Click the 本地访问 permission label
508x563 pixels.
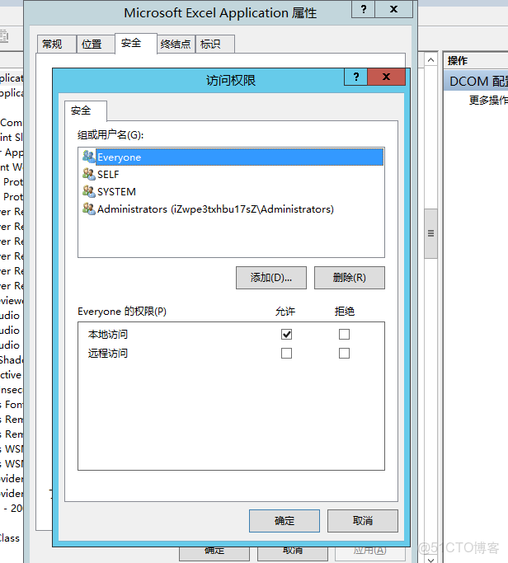click(108, 335)
